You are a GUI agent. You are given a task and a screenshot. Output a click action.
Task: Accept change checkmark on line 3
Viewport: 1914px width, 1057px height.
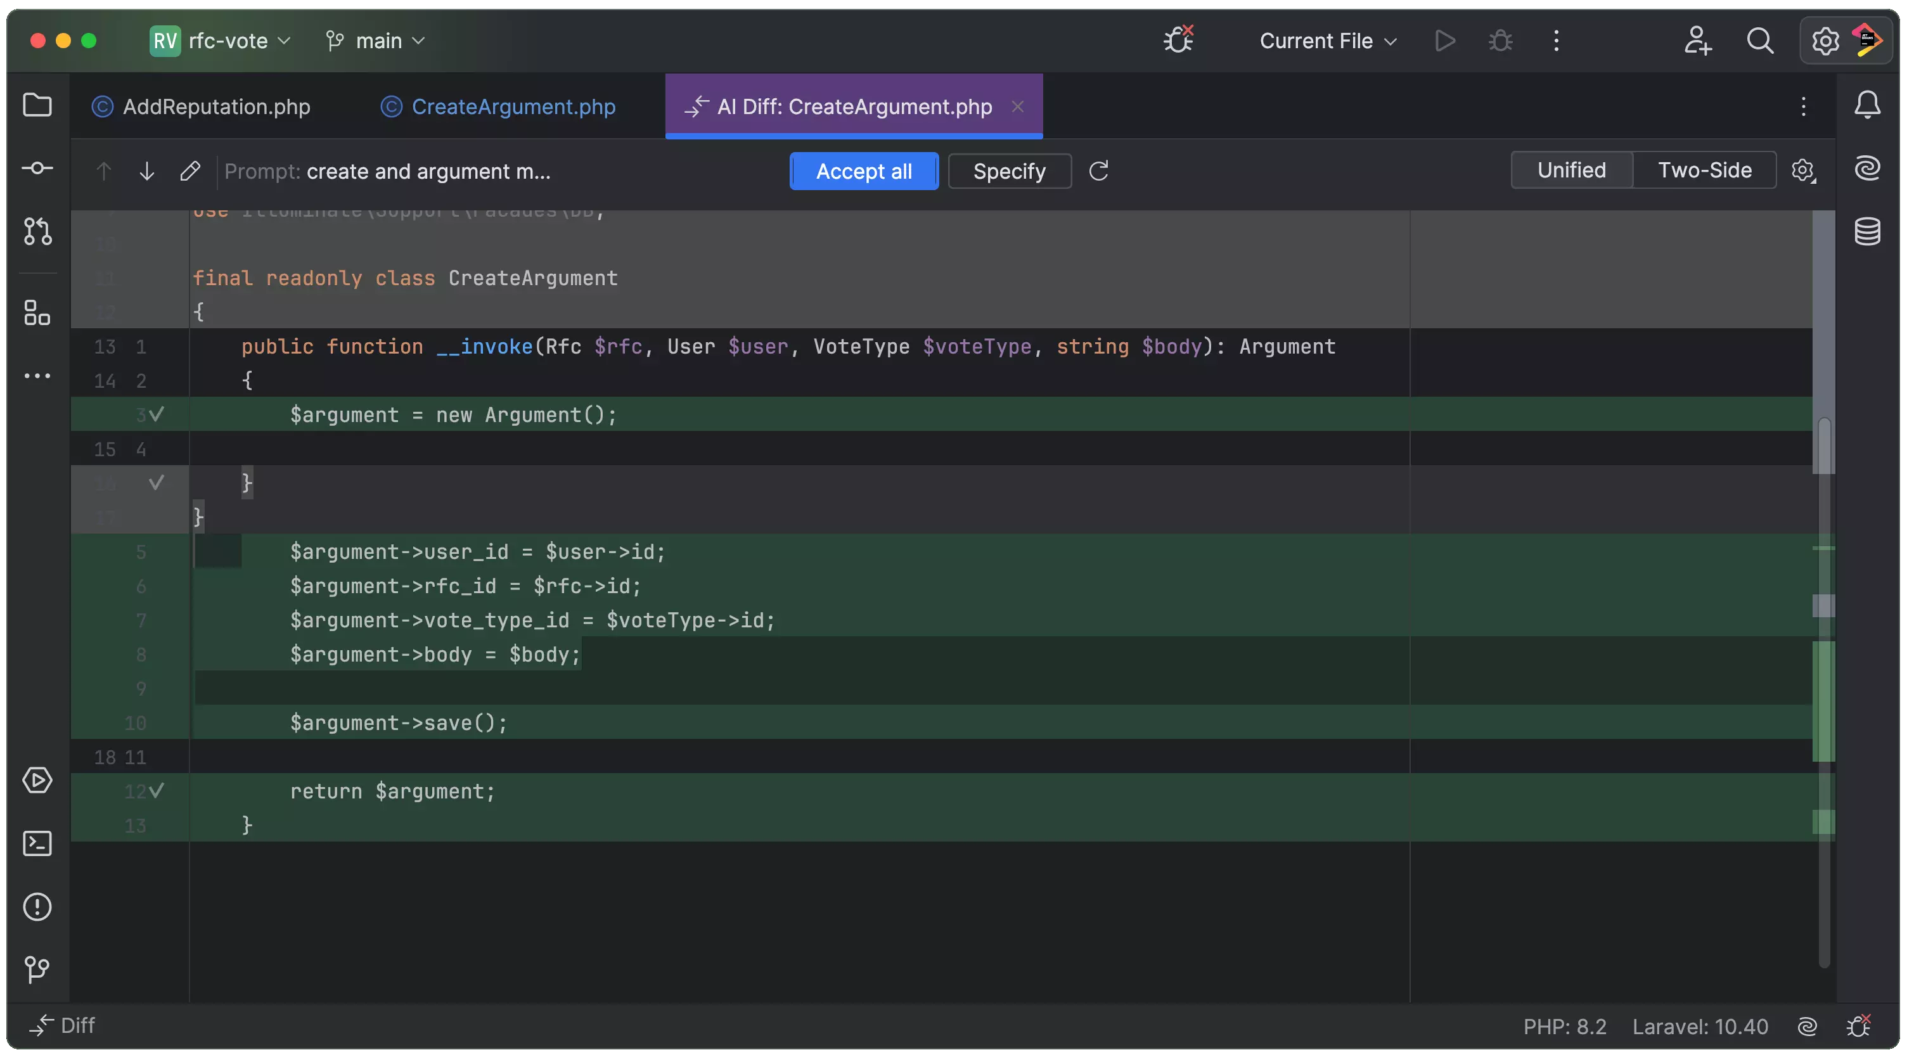[x=157, y=414]
